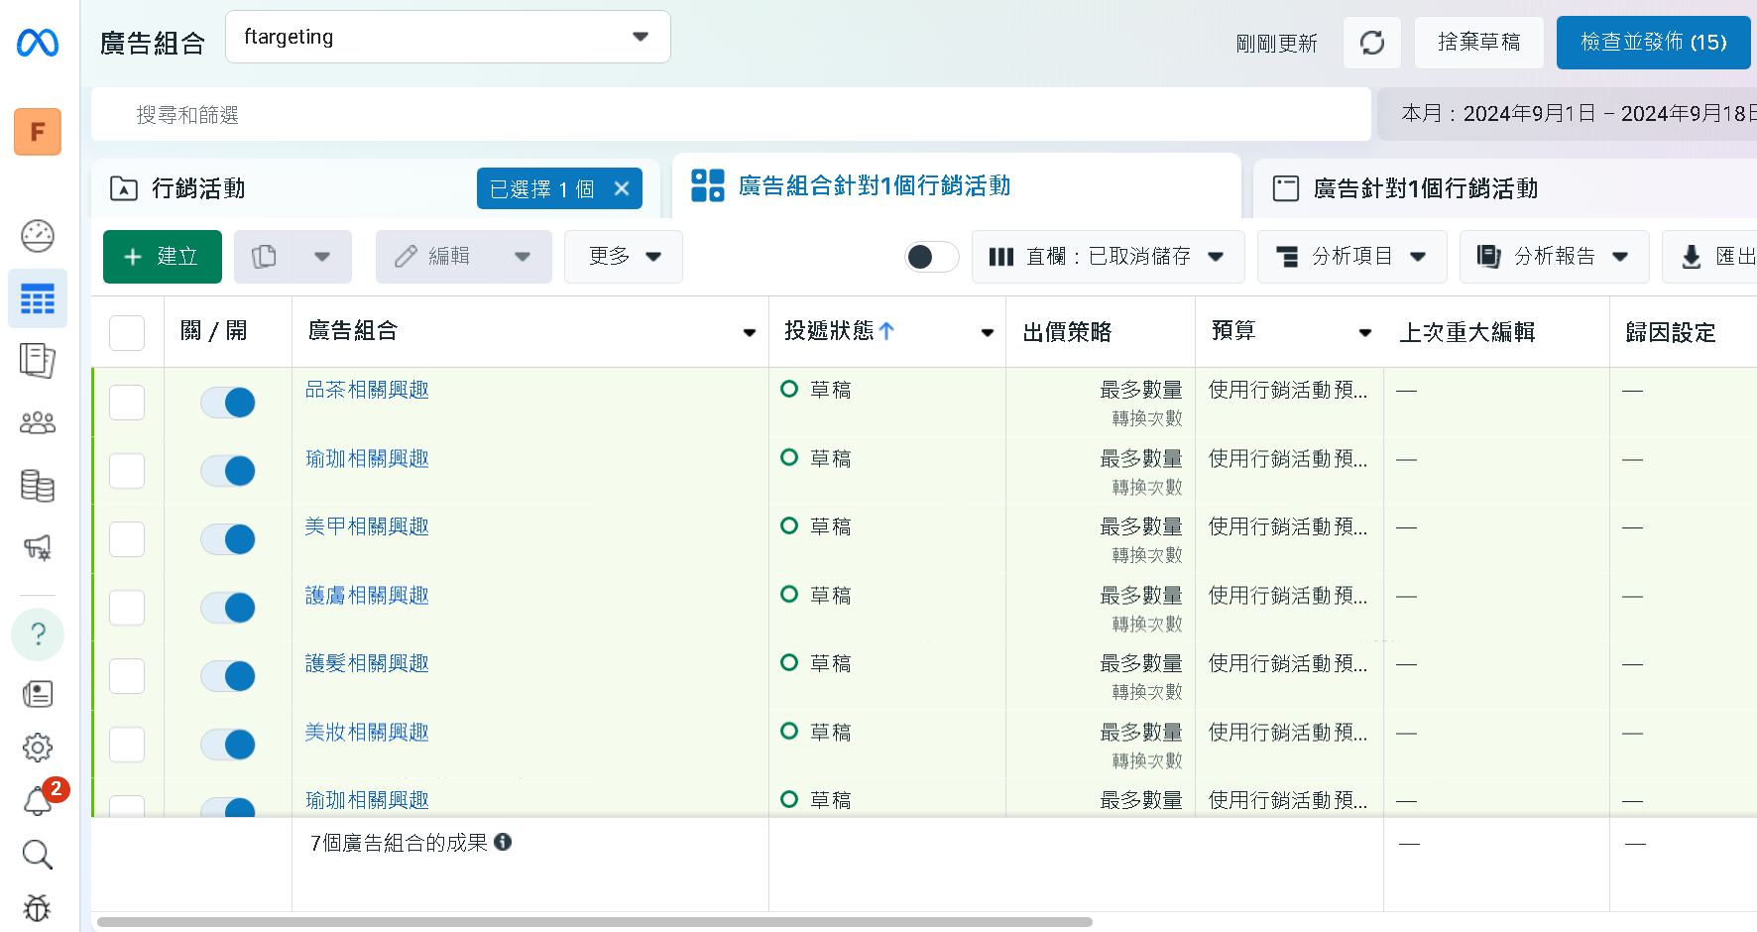Image resolution: width=1757 pixels, height=932 pixels.
Task: Open the 品茶相關興趣 ad set link
Action: point(367,390)
